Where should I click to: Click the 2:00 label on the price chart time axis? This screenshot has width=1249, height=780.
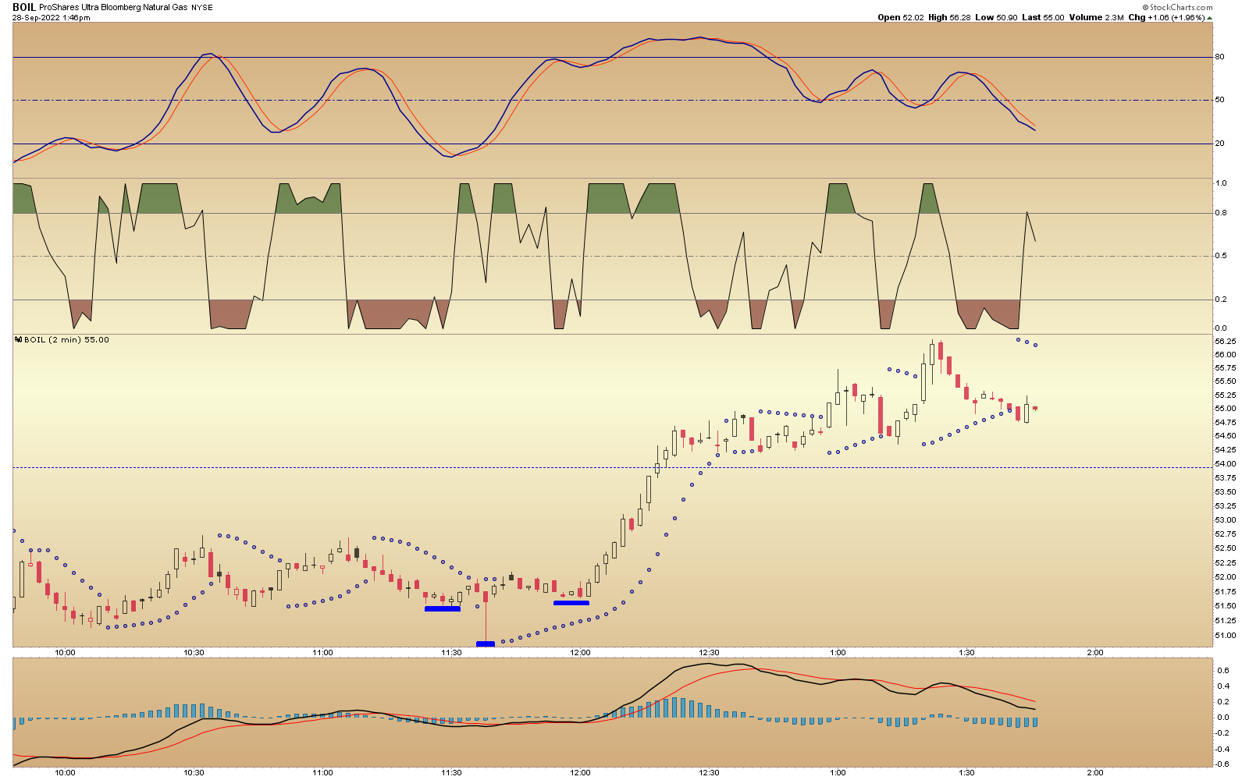pos(1095,653)
